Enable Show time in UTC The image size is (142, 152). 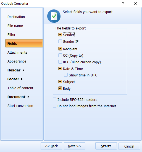click(x=66, y=75)
